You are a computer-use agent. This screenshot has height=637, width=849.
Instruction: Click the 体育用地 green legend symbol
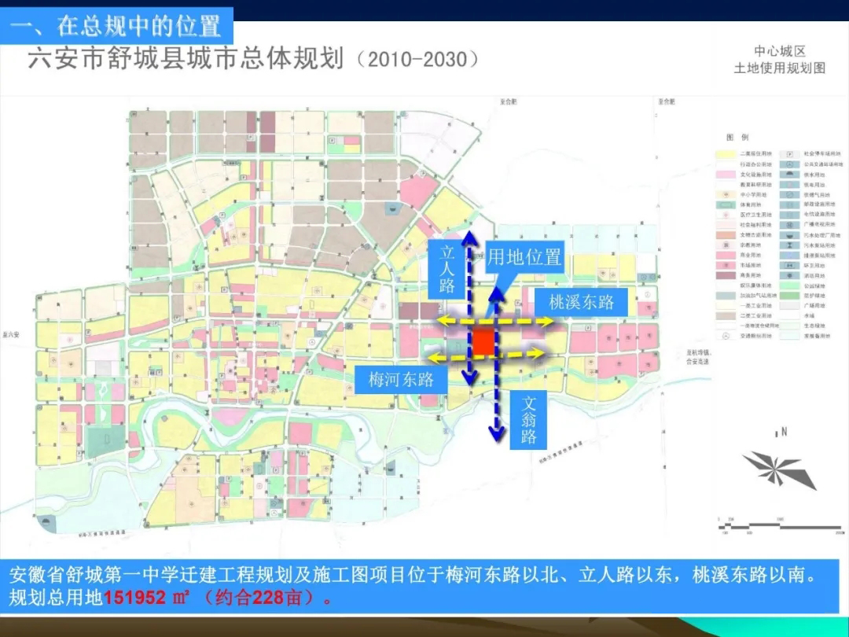(726, 204)
